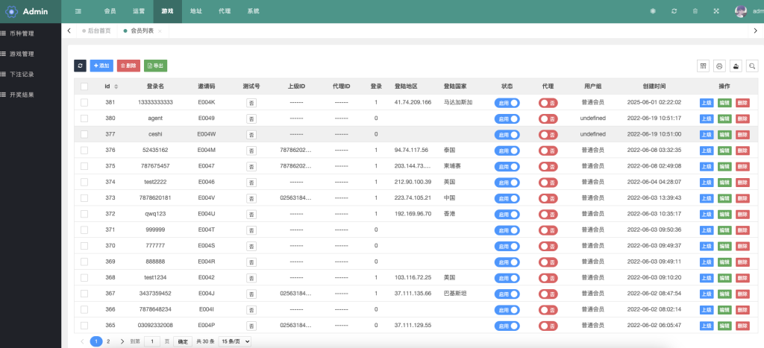Select page 1 in pagination
The width and height of the screenshot is (764, 348).
coord(96,341)
